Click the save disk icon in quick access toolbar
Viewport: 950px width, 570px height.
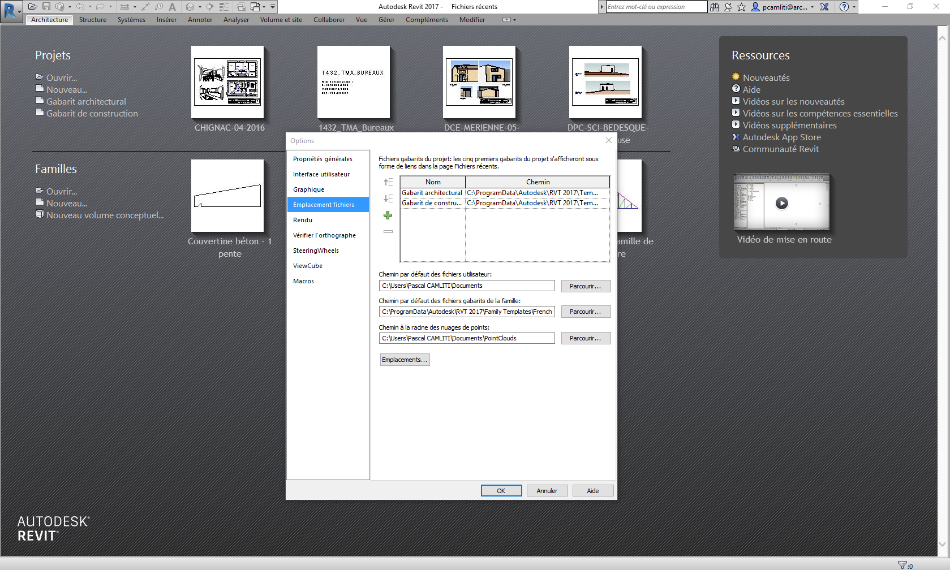tap(46, 7)
